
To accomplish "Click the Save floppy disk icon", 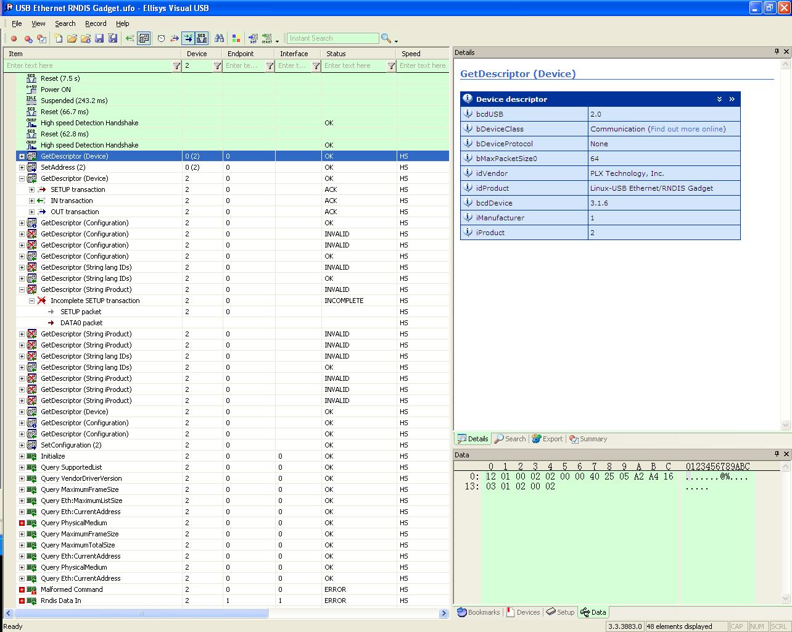I will tap(99, 38).
